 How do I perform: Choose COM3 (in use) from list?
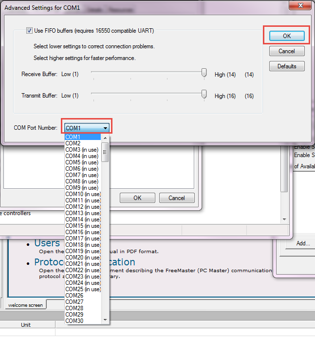(83, 150)
